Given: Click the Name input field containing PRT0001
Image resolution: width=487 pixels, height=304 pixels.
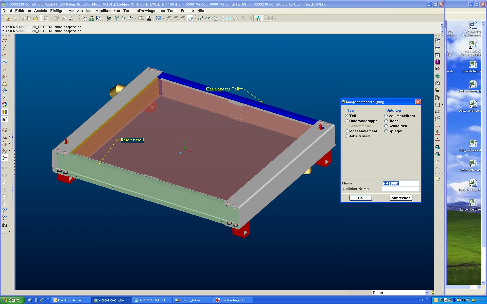Looking at the screenshot, I should click(x=401, y=183).
